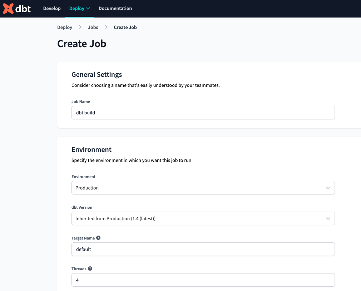This screenshot has width=361, height=291.
Task: Click the Job Name label
Action: [80, 102]
